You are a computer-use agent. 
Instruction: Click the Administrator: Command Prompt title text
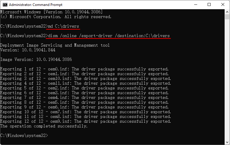(35, 5)
